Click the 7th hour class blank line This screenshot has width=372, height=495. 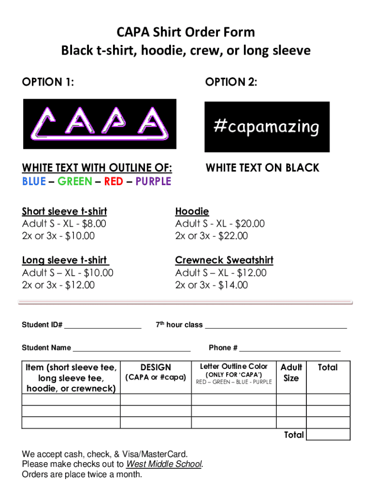click(x=276, y=325)
